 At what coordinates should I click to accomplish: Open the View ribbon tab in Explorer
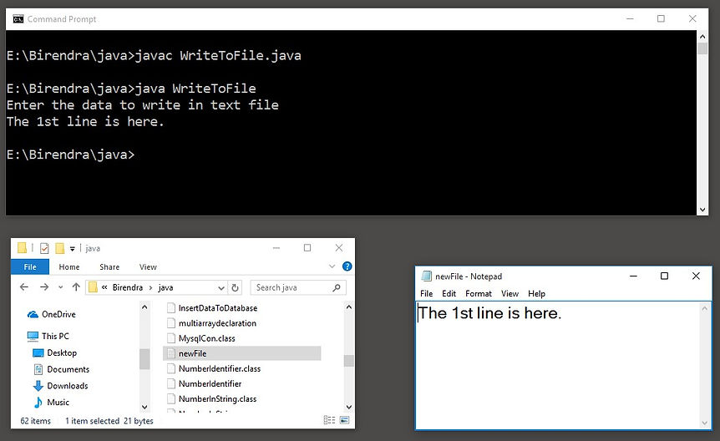pyautogui.click(x=148, y=267)
